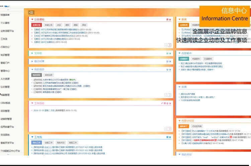Close the 文件柜 panel with X icon
The height and width of the screenshot is (166, 251).
(170, 53)
